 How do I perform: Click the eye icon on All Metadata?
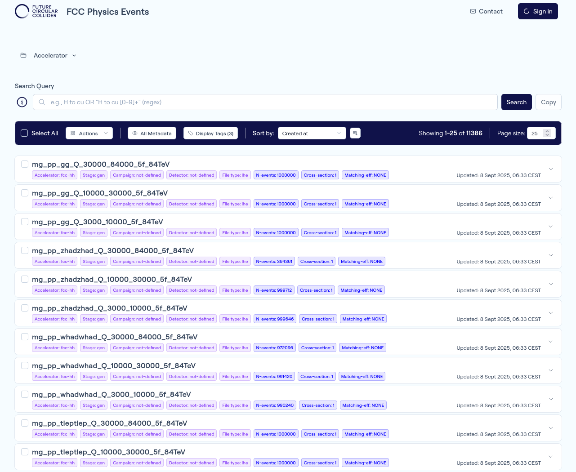click(x=135, y=133)
